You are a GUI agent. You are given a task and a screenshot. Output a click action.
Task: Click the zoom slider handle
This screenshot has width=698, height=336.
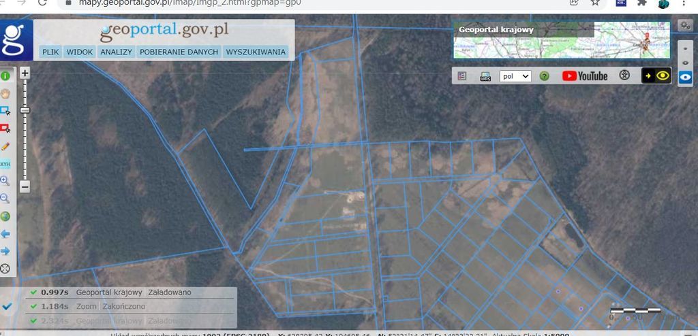click(x=25, y=110)
